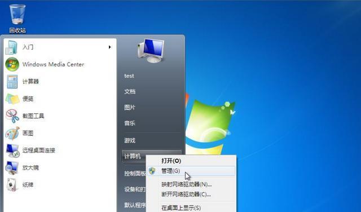361x212 pixels.
Task: Launch 远程桌面连接 remote desktop icon
Action: pyautogui.click(x=12, y=151)
